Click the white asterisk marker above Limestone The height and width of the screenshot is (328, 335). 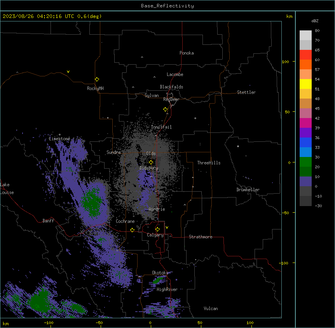[59, 135]
